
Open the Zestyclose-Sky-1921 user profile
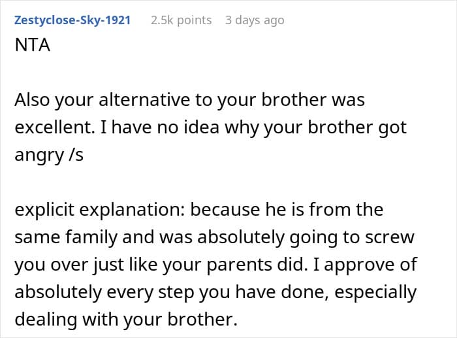pos(72,20)
